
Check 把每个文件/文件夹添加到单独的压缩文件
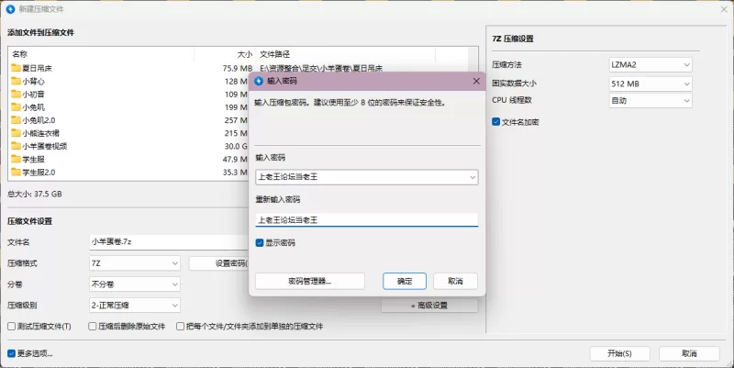point(180,327)
